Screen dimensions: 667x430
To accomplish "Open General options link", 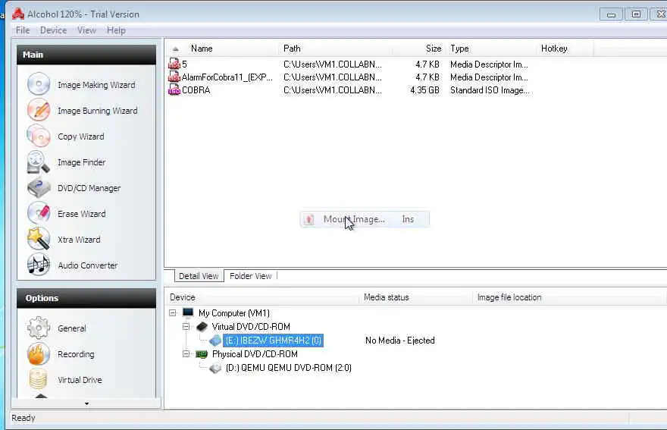I will [72, 328].
